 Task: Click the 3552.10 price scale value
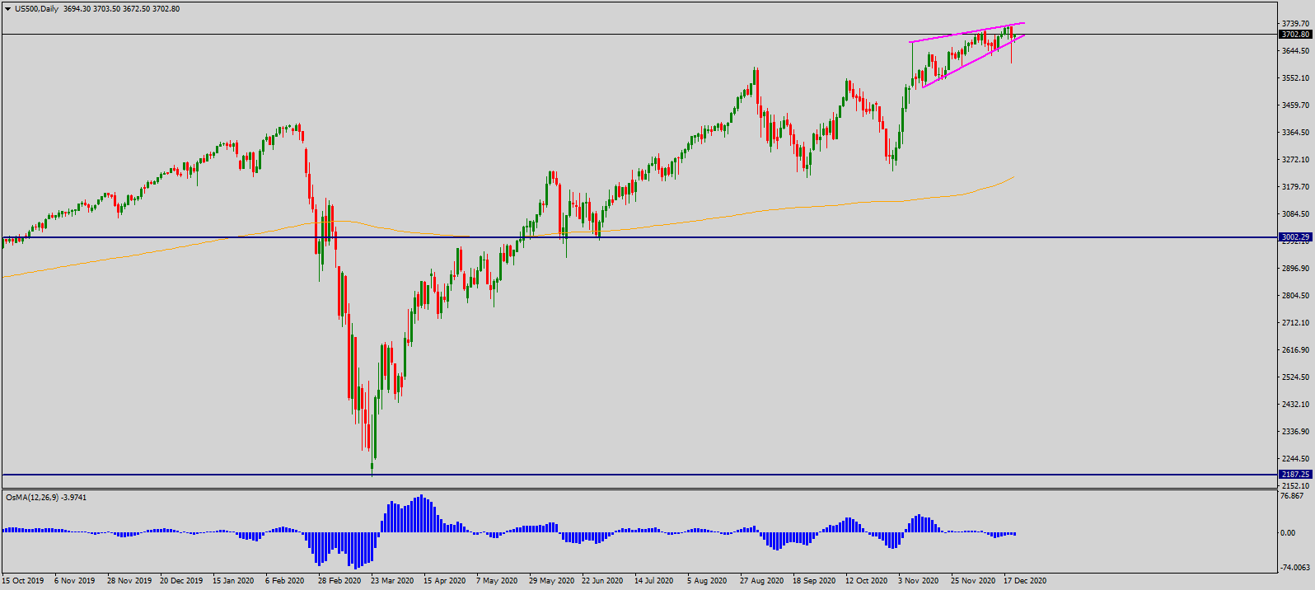(x=1295, y=78)
